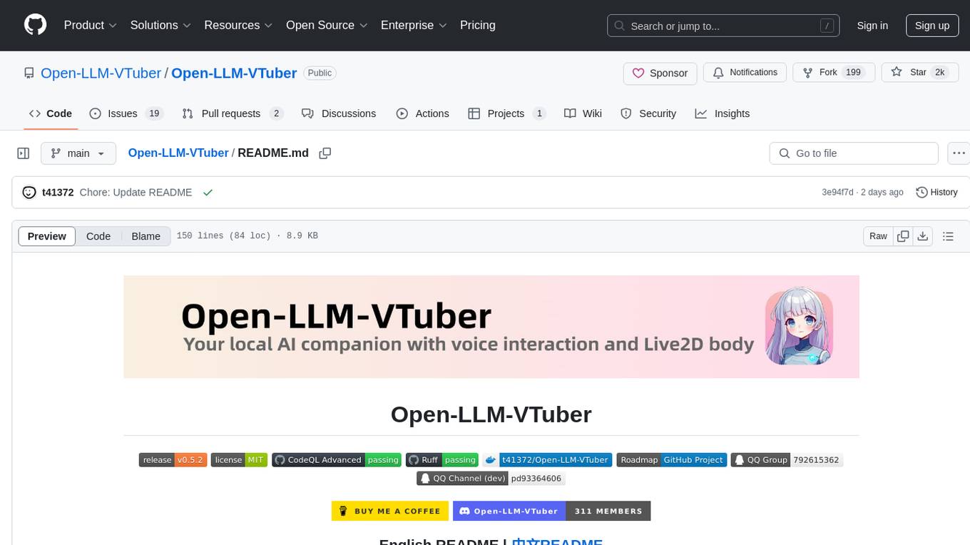Download the raw file

point(923,236)
